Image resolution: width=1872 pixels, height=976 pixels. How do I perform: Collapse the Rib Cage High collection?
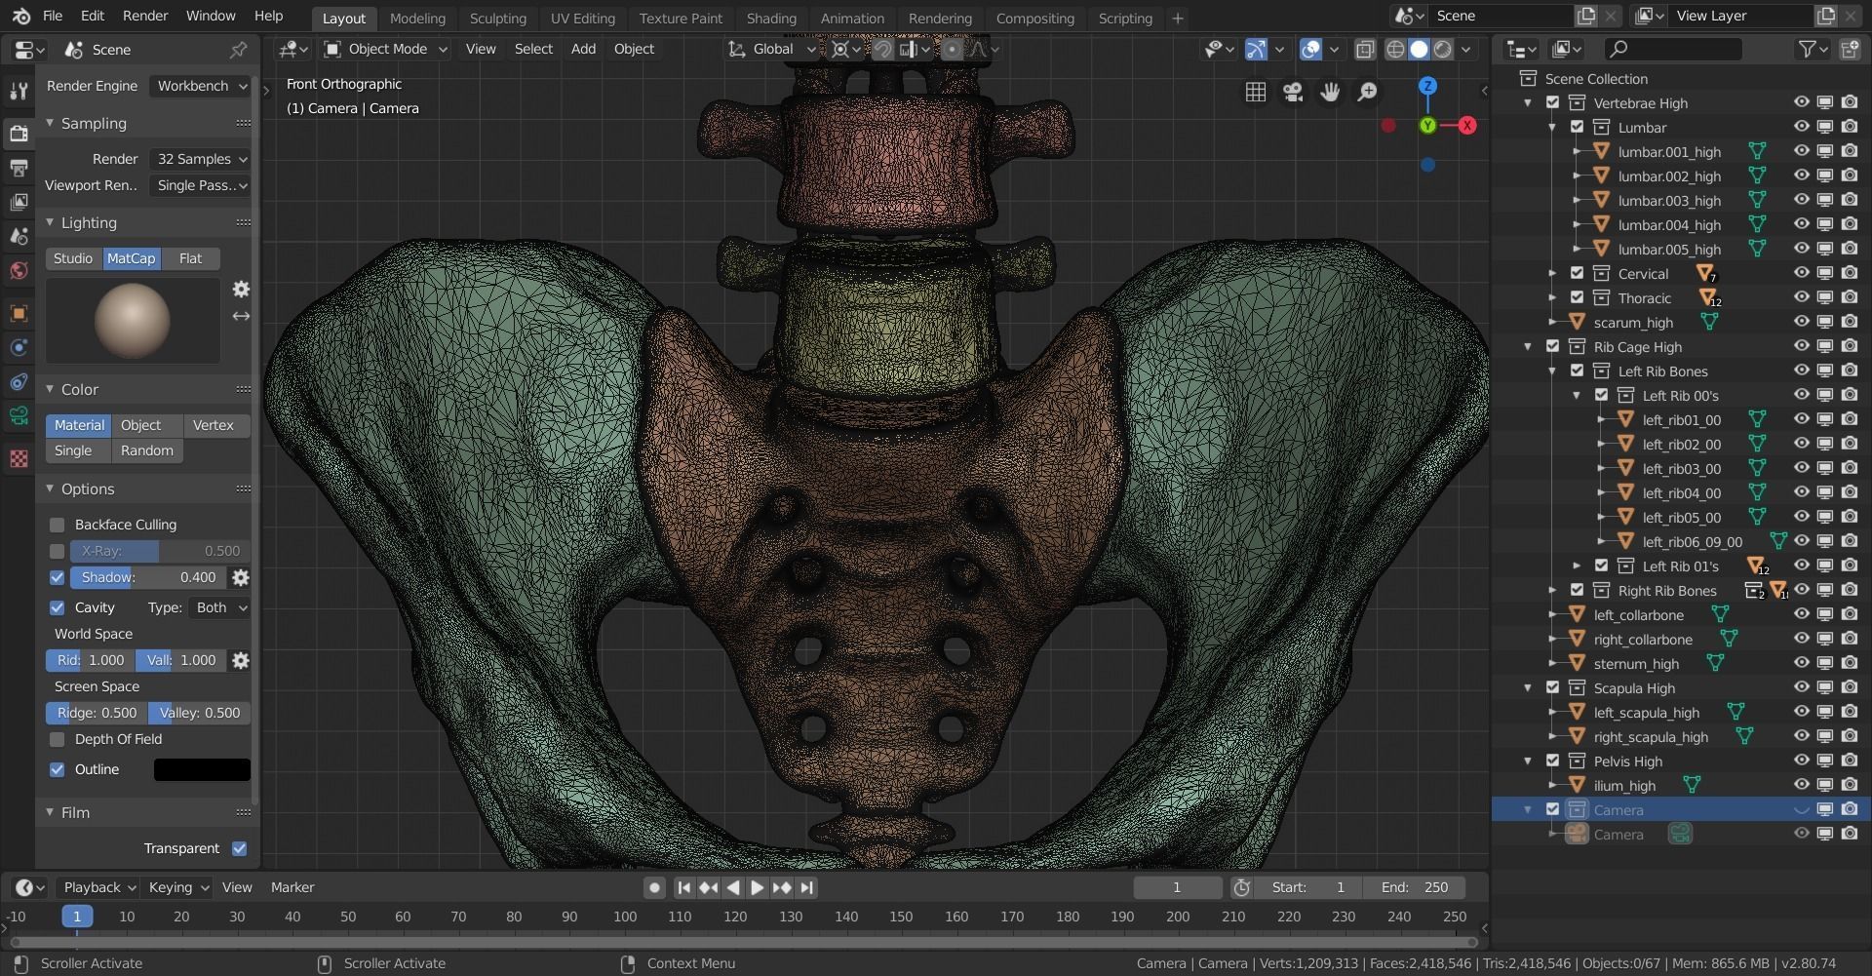(x=1528, y=346)
